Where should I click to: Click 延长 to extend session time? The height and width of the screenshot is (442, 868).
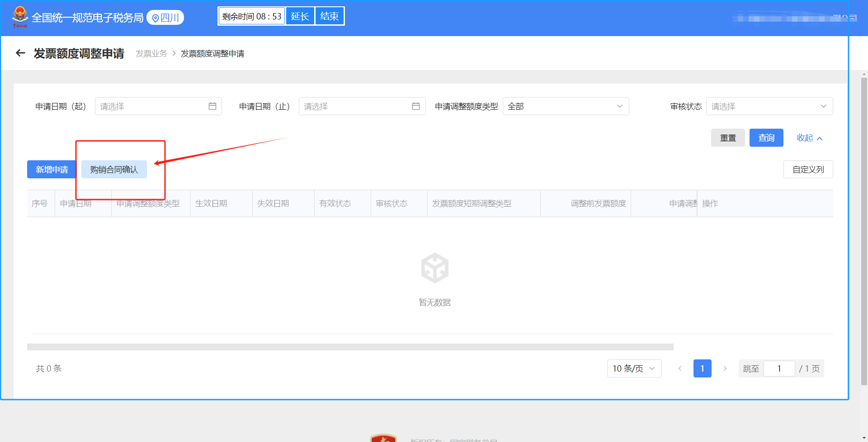300,16
